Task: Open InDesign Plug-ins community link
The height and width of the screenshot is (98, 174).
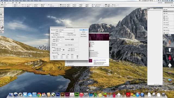Action: (x=94, y=56)
